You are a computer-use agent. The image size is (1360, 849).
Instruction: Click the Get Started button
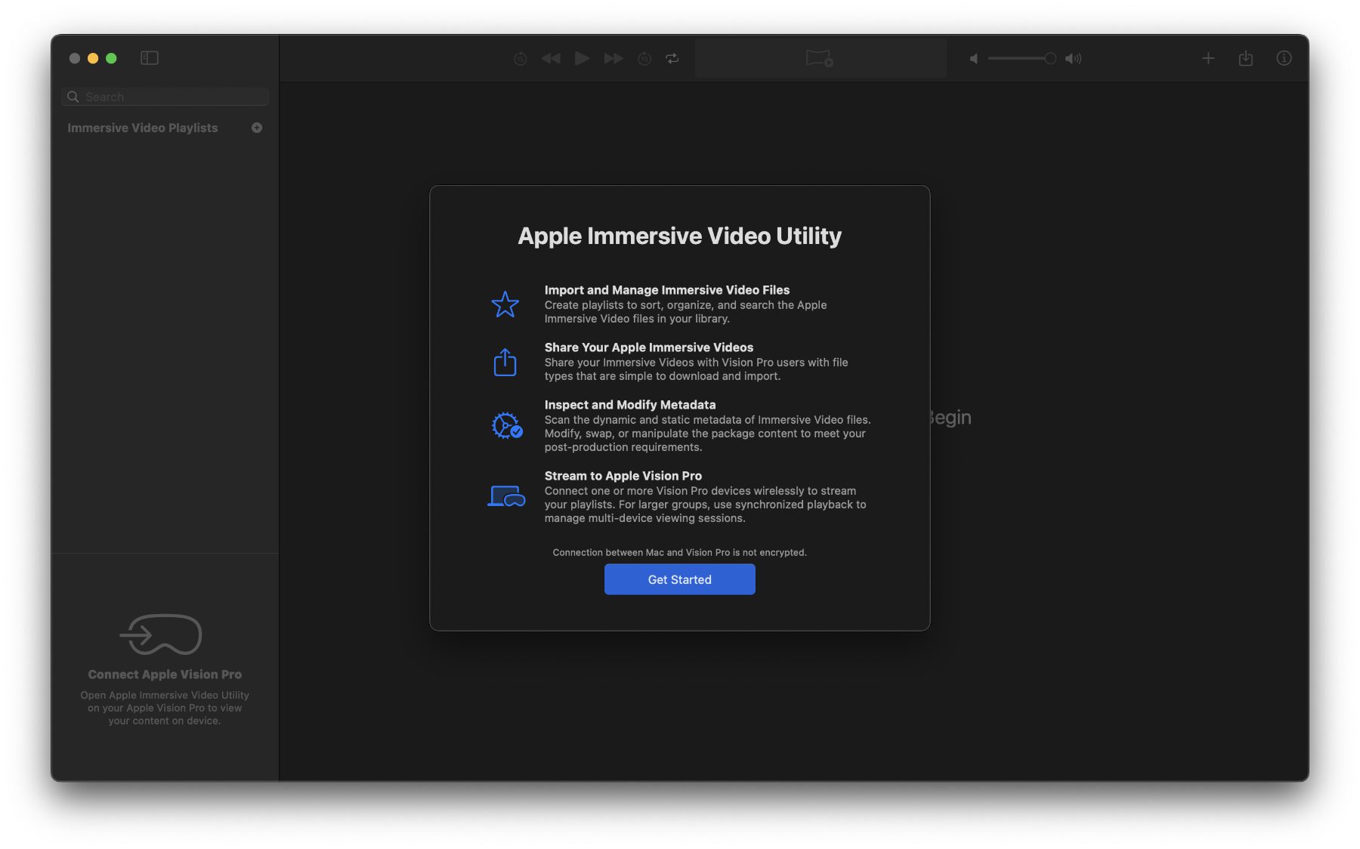(679, 579)
